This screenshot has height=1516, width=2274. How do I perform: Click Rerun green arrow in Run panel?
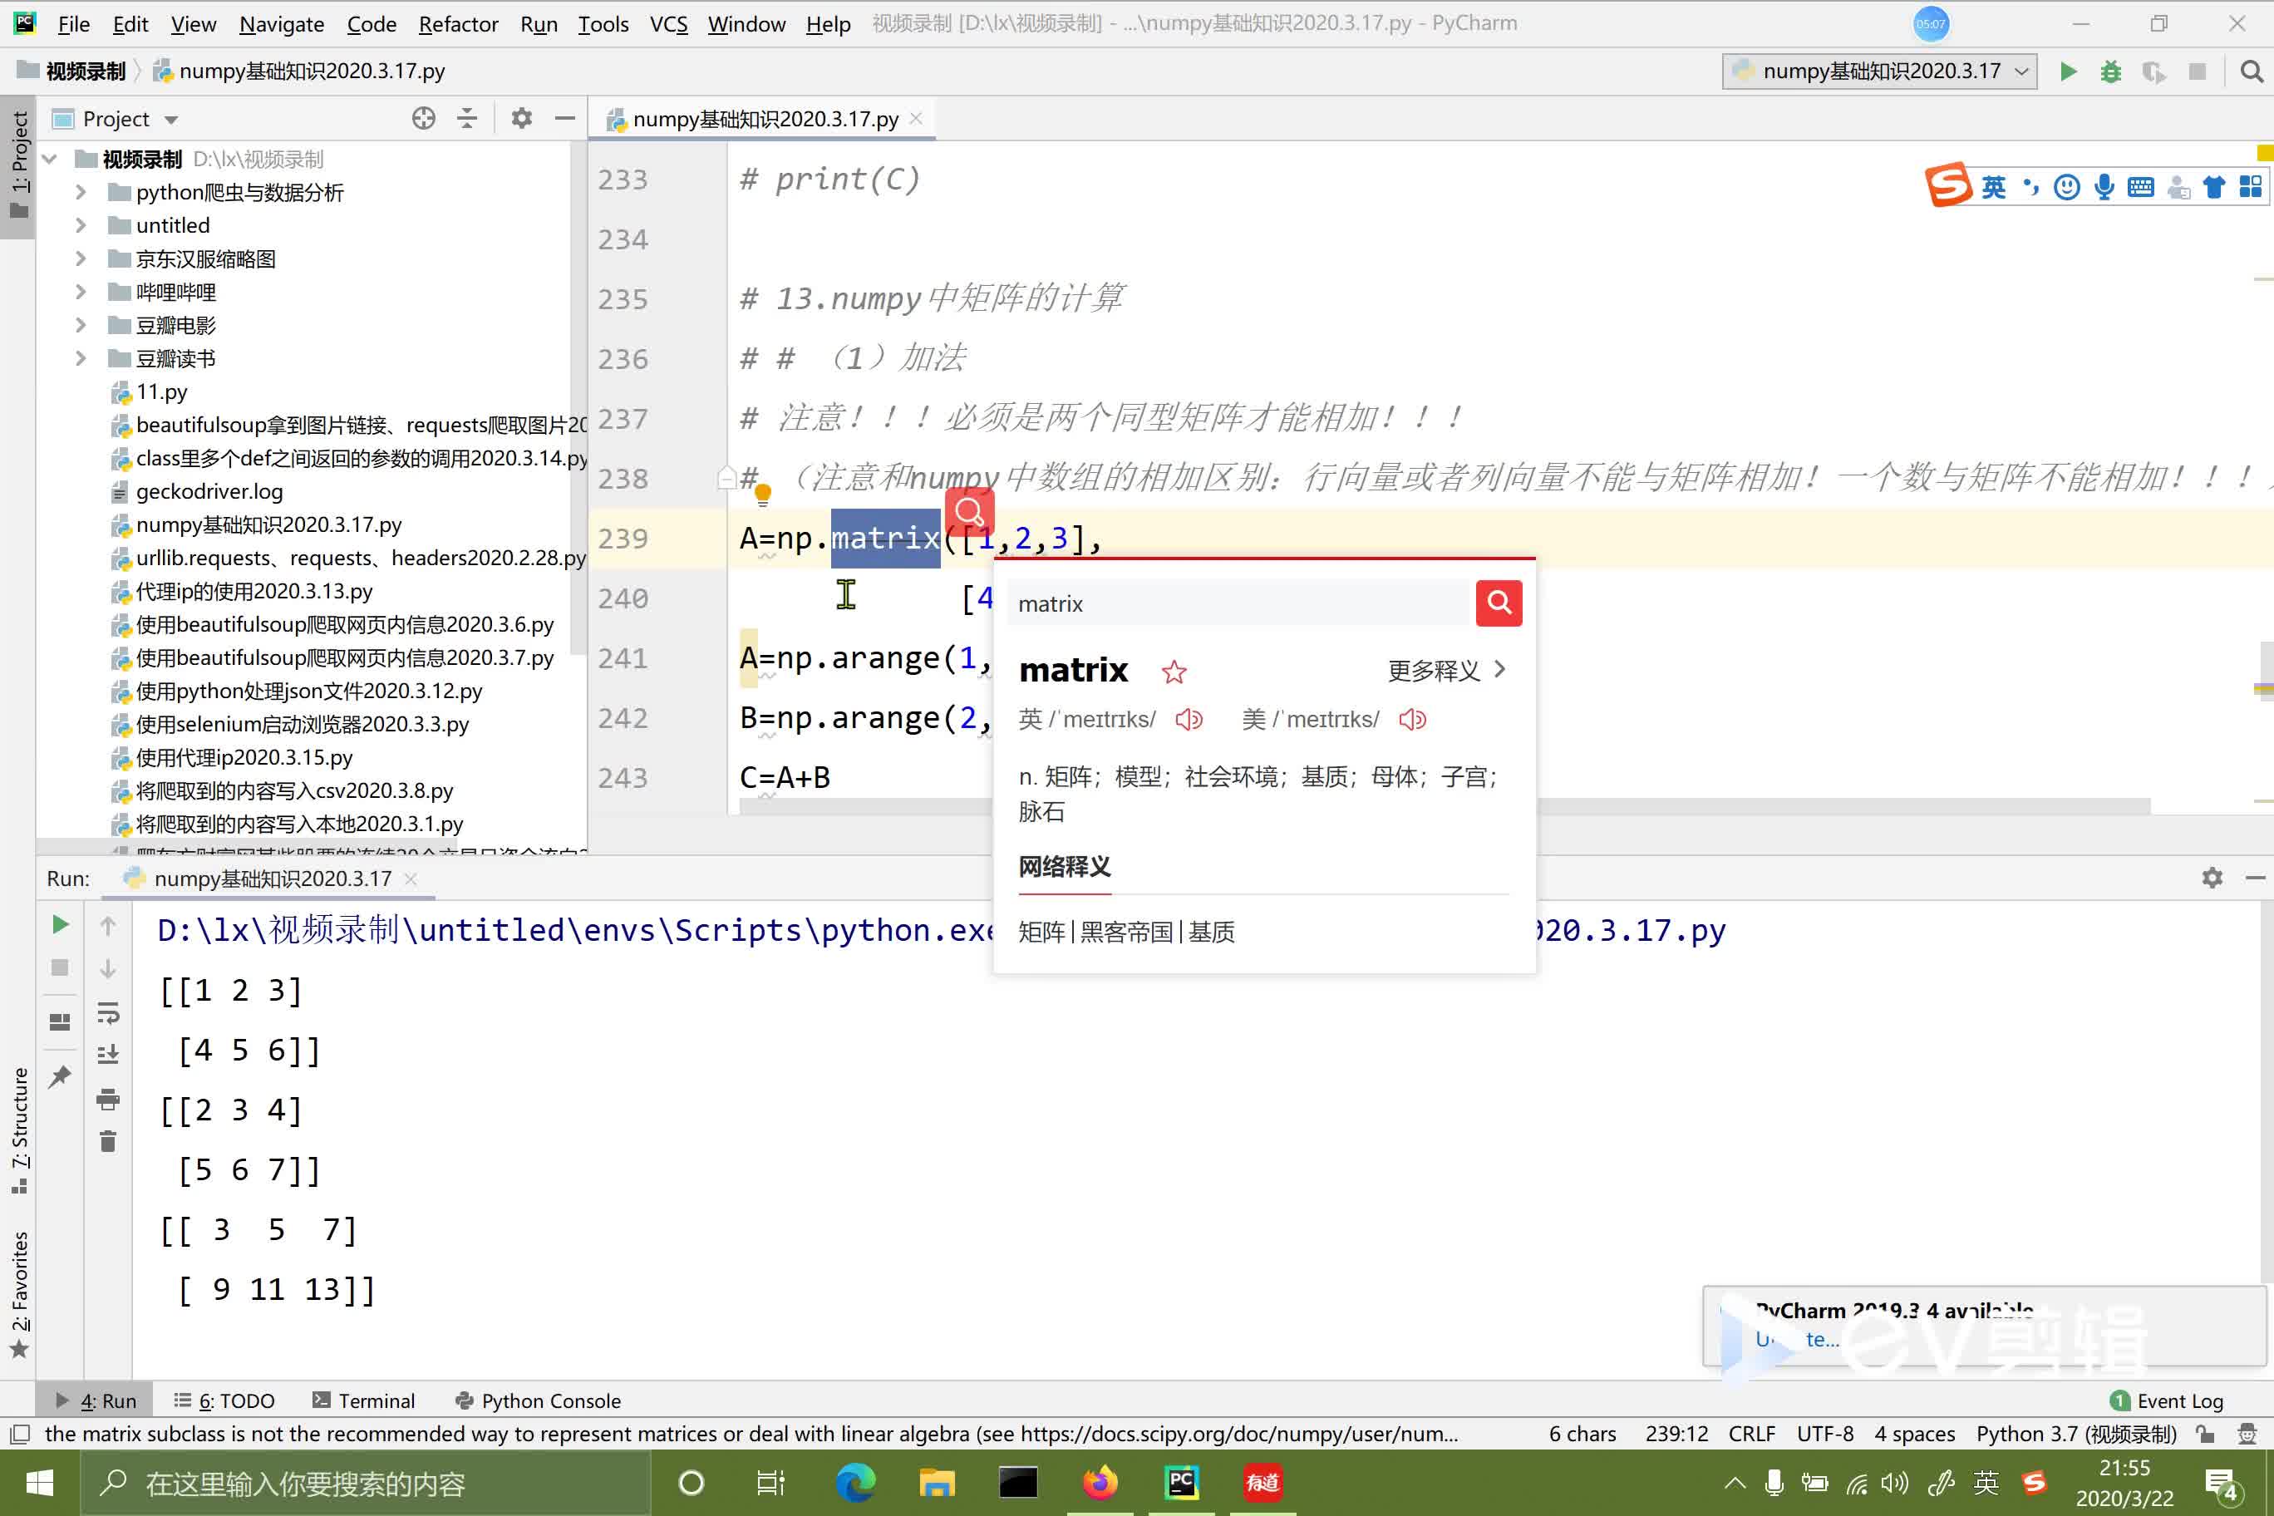[60, 924]
